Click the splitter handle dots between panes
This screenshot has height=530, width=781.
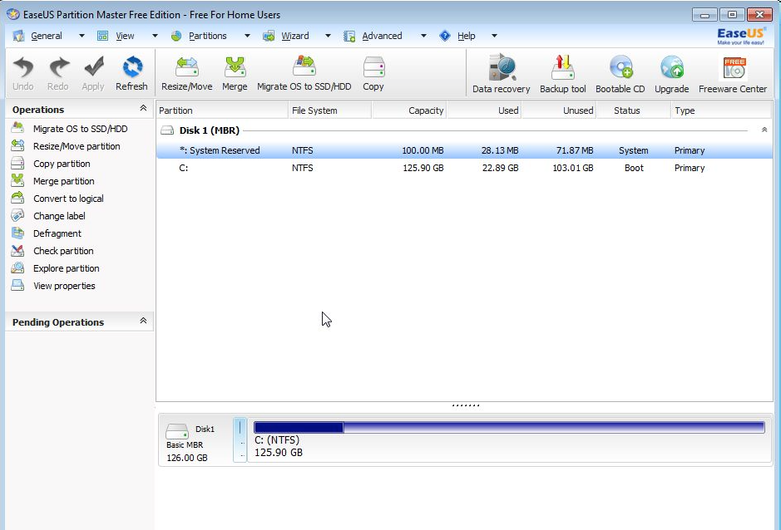[x=466, y=405]
